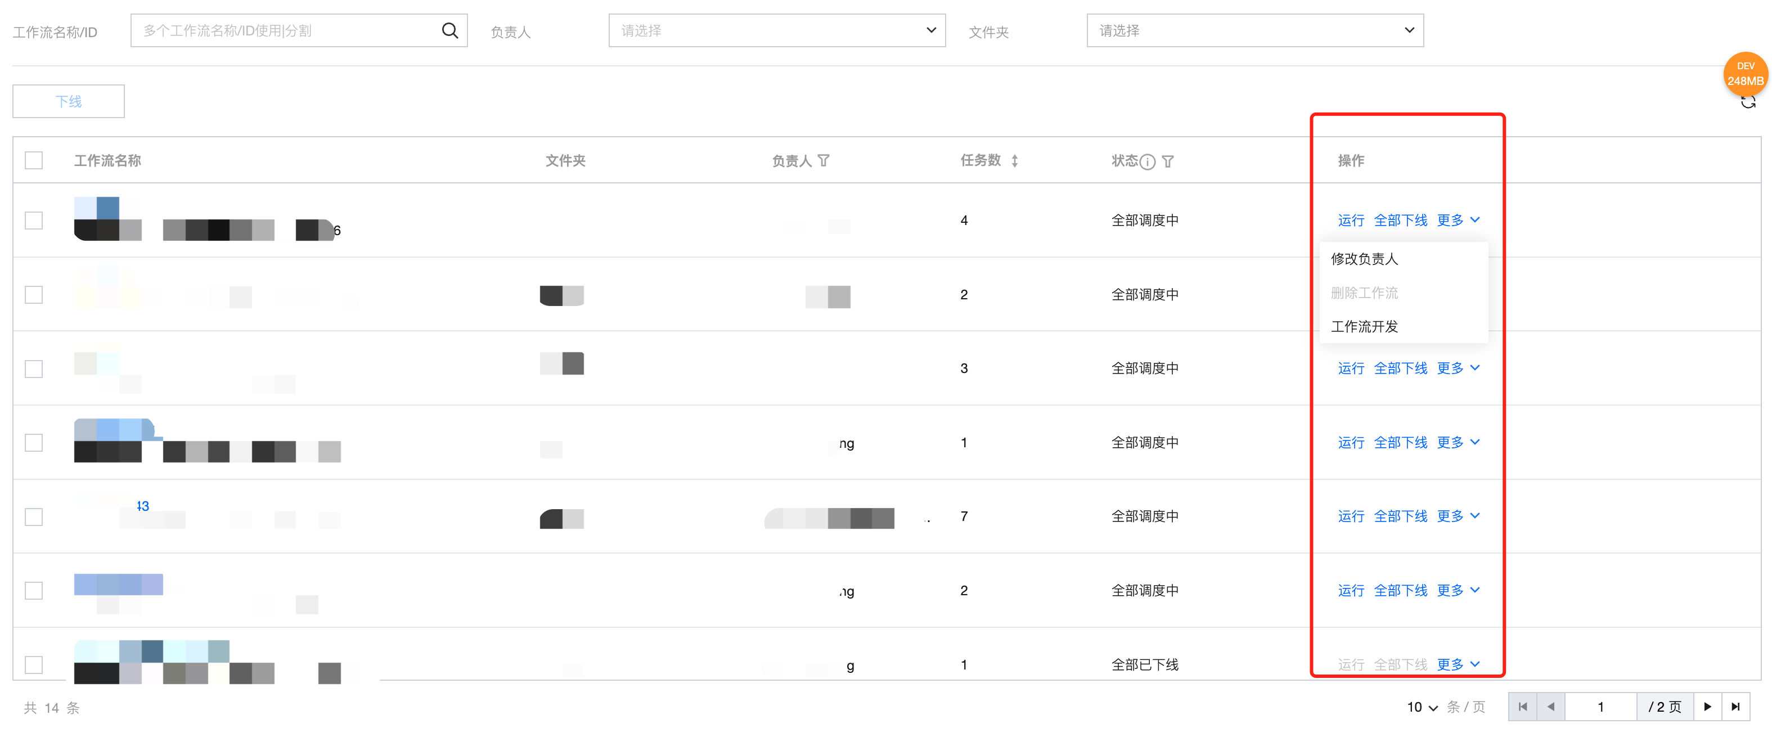Select 工作流开发 from the menu
The image size is (1772, 737).
click(x=1364, y=326)
